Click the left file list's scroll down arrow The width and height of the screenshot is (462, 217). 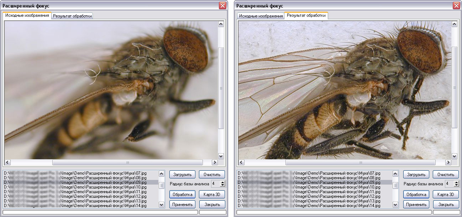(x=162, y=205)
